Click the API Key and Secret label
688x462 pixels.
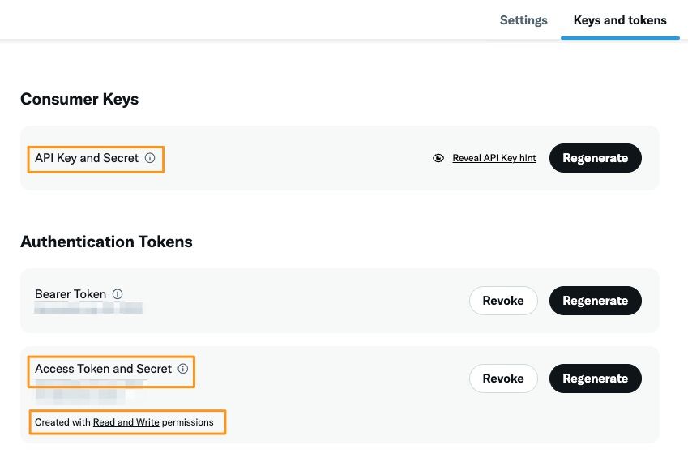click(x=87, y=158)
